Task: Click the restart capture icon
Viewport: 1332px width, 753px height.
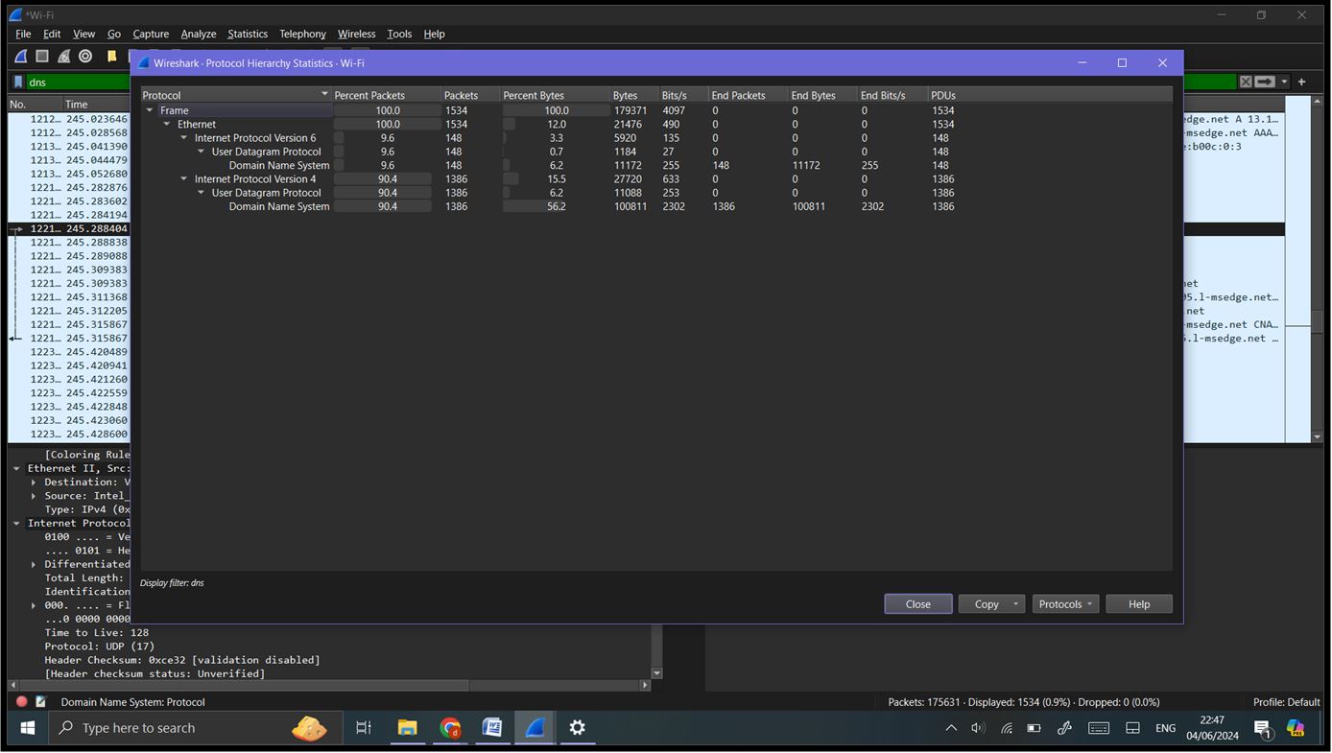Action: point(63,56)
